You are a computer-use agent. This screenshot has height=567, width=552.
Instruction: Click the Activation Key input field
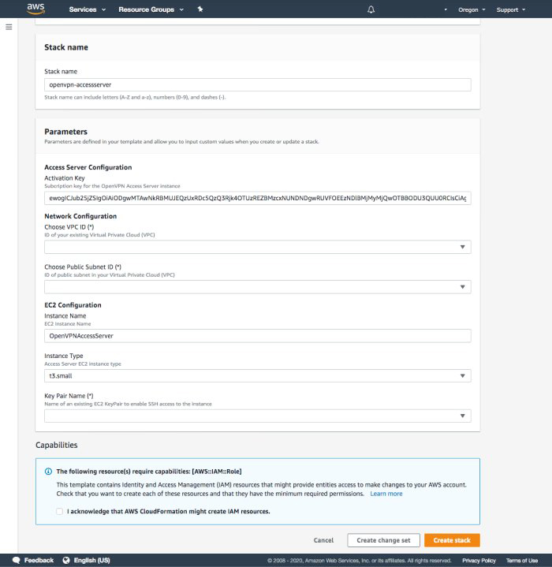[258, 198]
